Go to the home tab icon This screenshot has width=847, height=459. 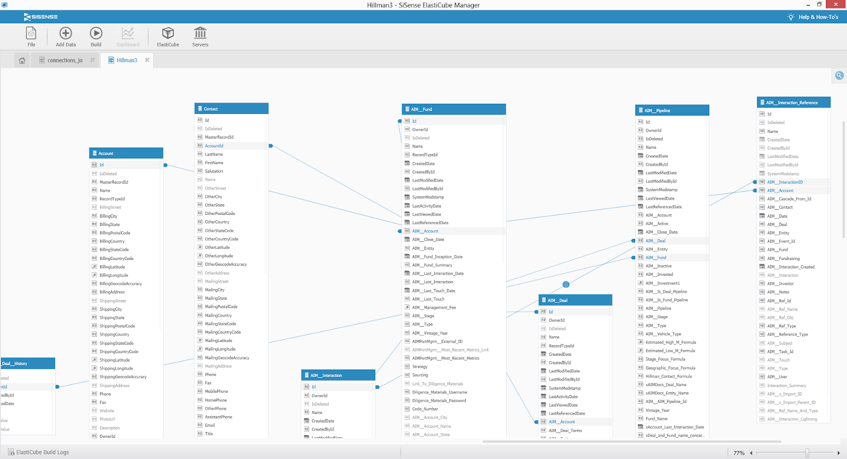[22, 60]
